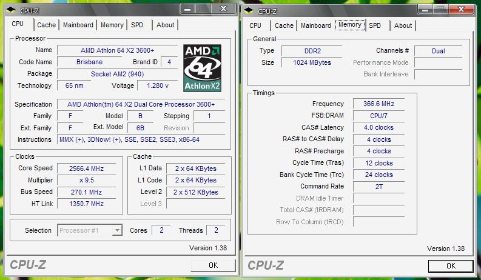Open the Cache tab in the left window
Image resolution: width=481 pixels, height=280 pixels.
46,25
